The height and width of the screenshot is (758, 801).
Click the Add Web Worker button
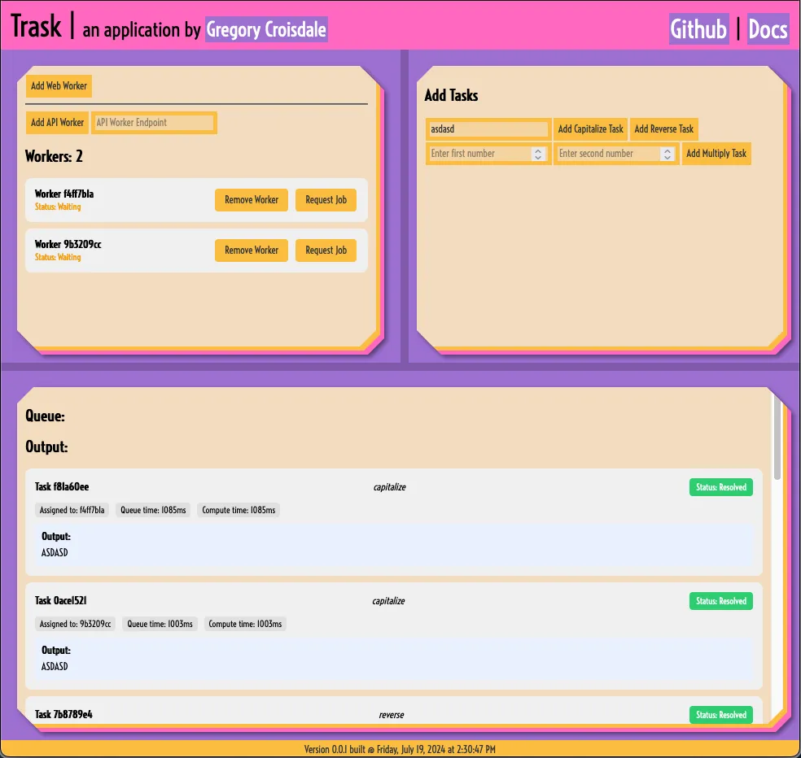tap(59, 85)
